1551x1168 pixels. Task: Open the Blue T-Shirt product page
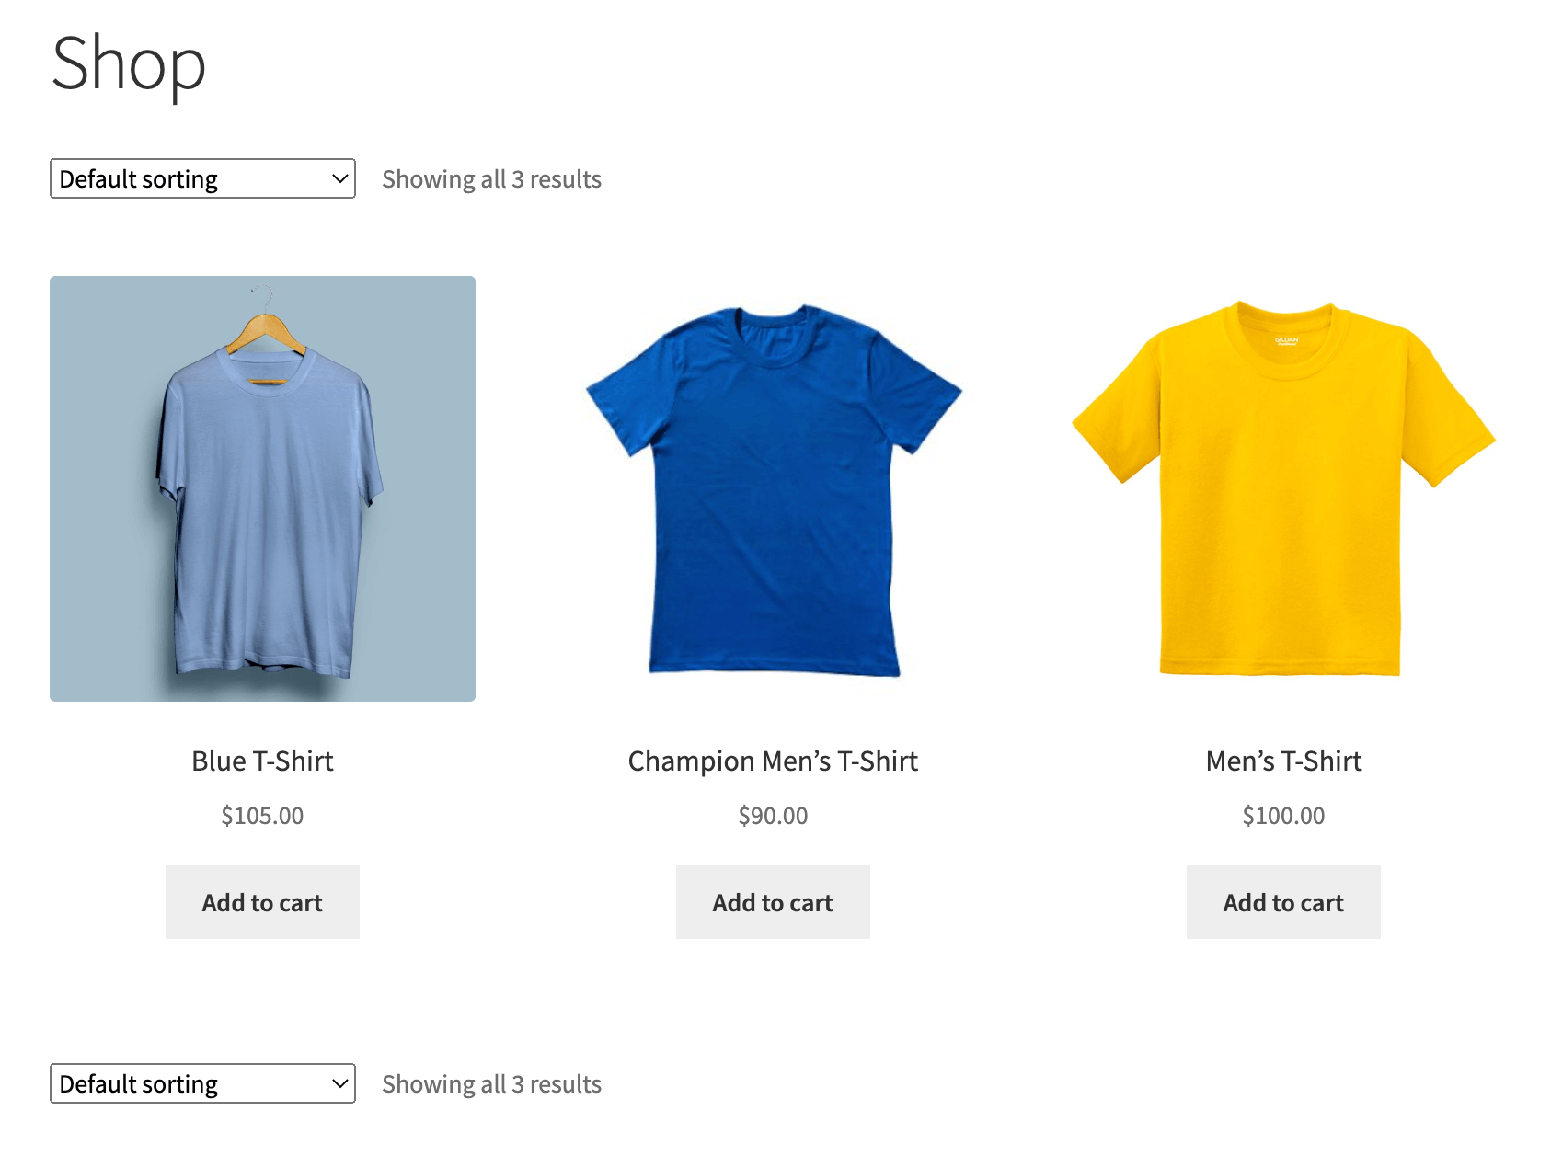(x=262, y=761)
